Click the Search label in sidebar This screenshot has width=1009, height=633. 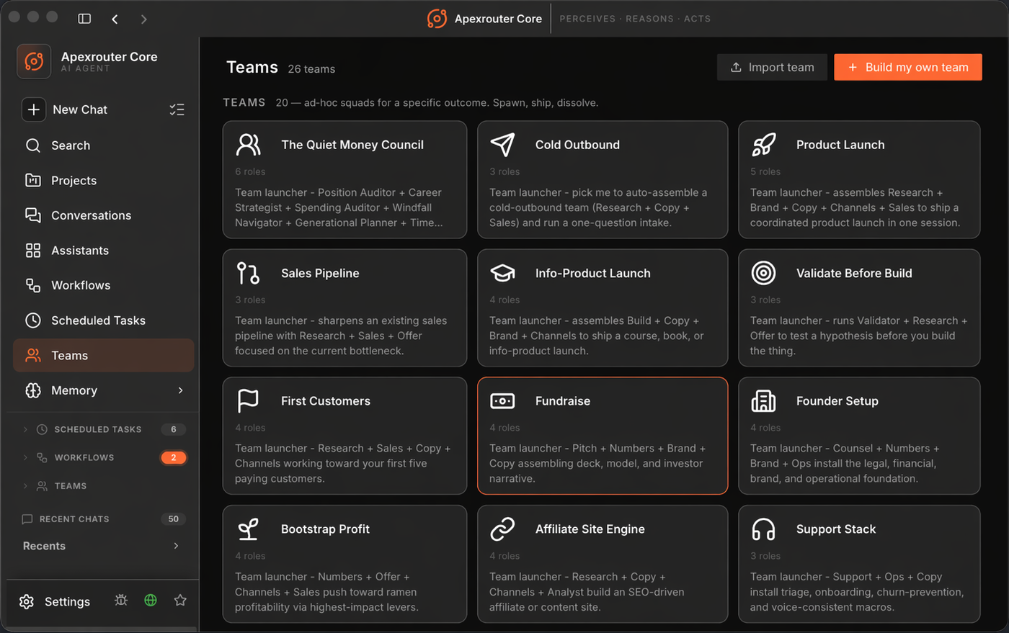coord(71,145)
